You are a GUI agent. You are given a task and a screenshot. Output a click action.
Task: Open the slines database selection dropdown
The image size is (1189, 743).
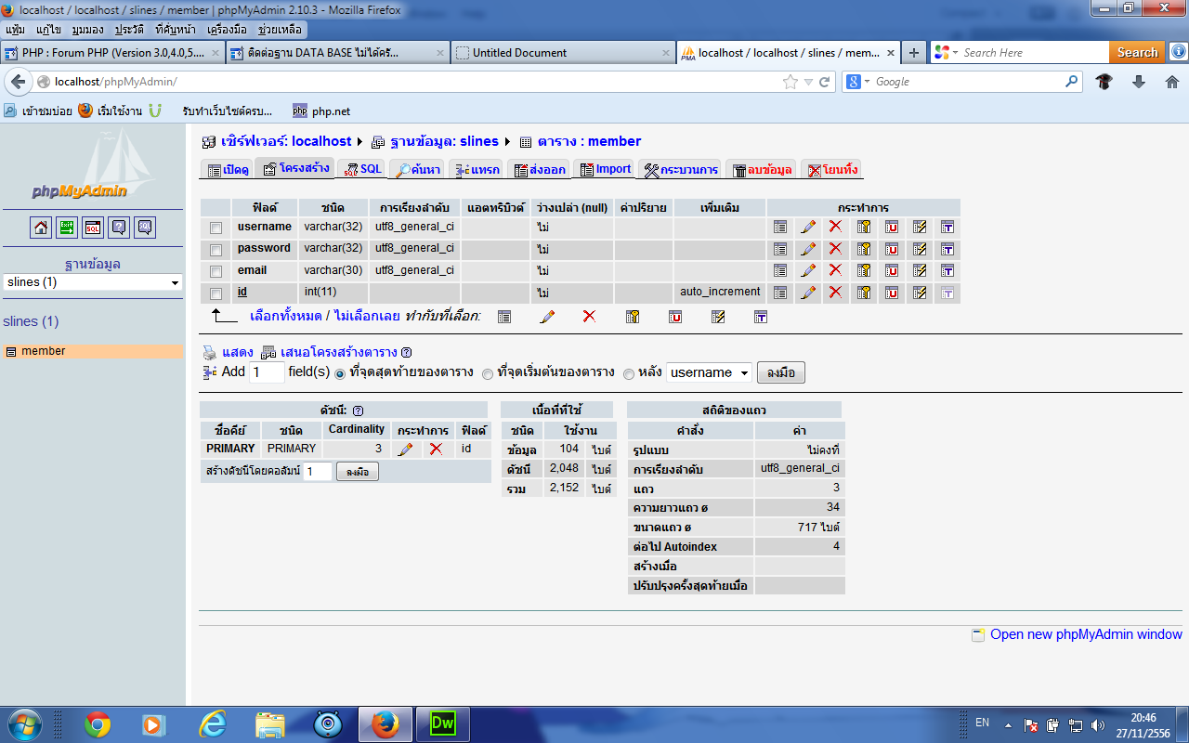point(92,281)
